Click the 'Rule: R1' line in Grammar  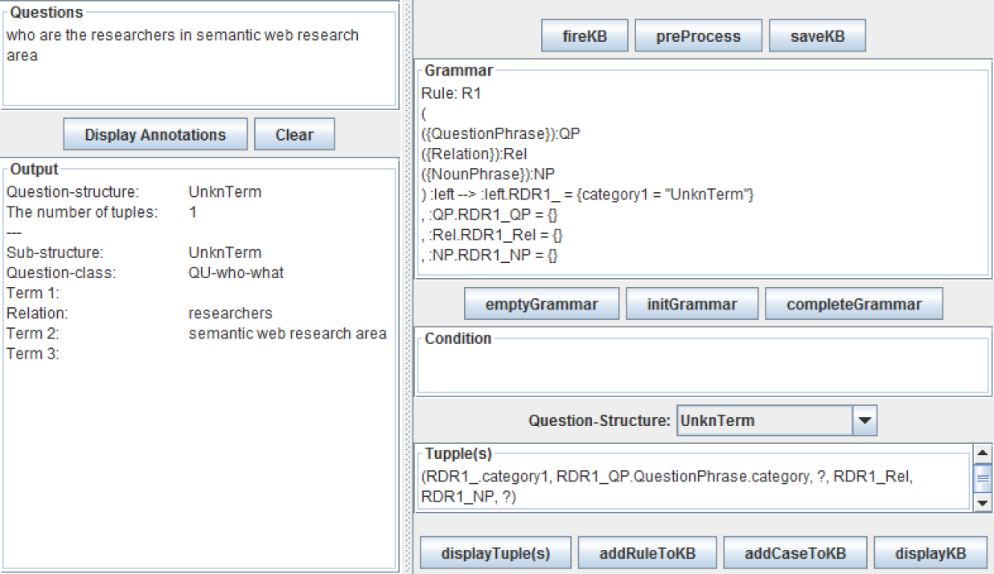point(450,93)
